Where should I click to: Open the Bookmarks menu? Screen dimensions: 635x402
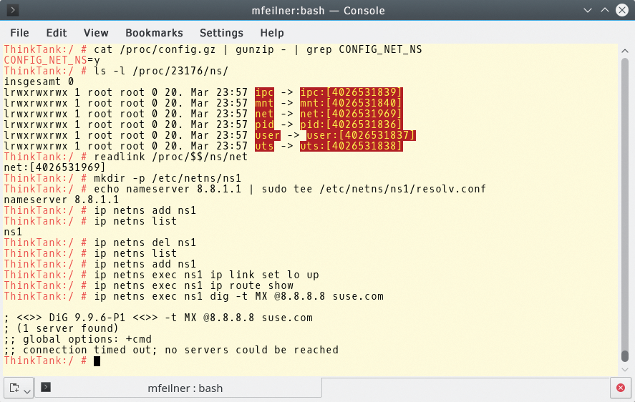(155, 33)
